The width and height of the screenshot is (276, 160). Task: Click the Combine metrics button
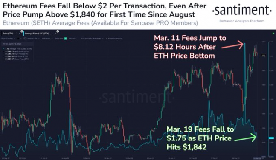click(x=114, y=39)
